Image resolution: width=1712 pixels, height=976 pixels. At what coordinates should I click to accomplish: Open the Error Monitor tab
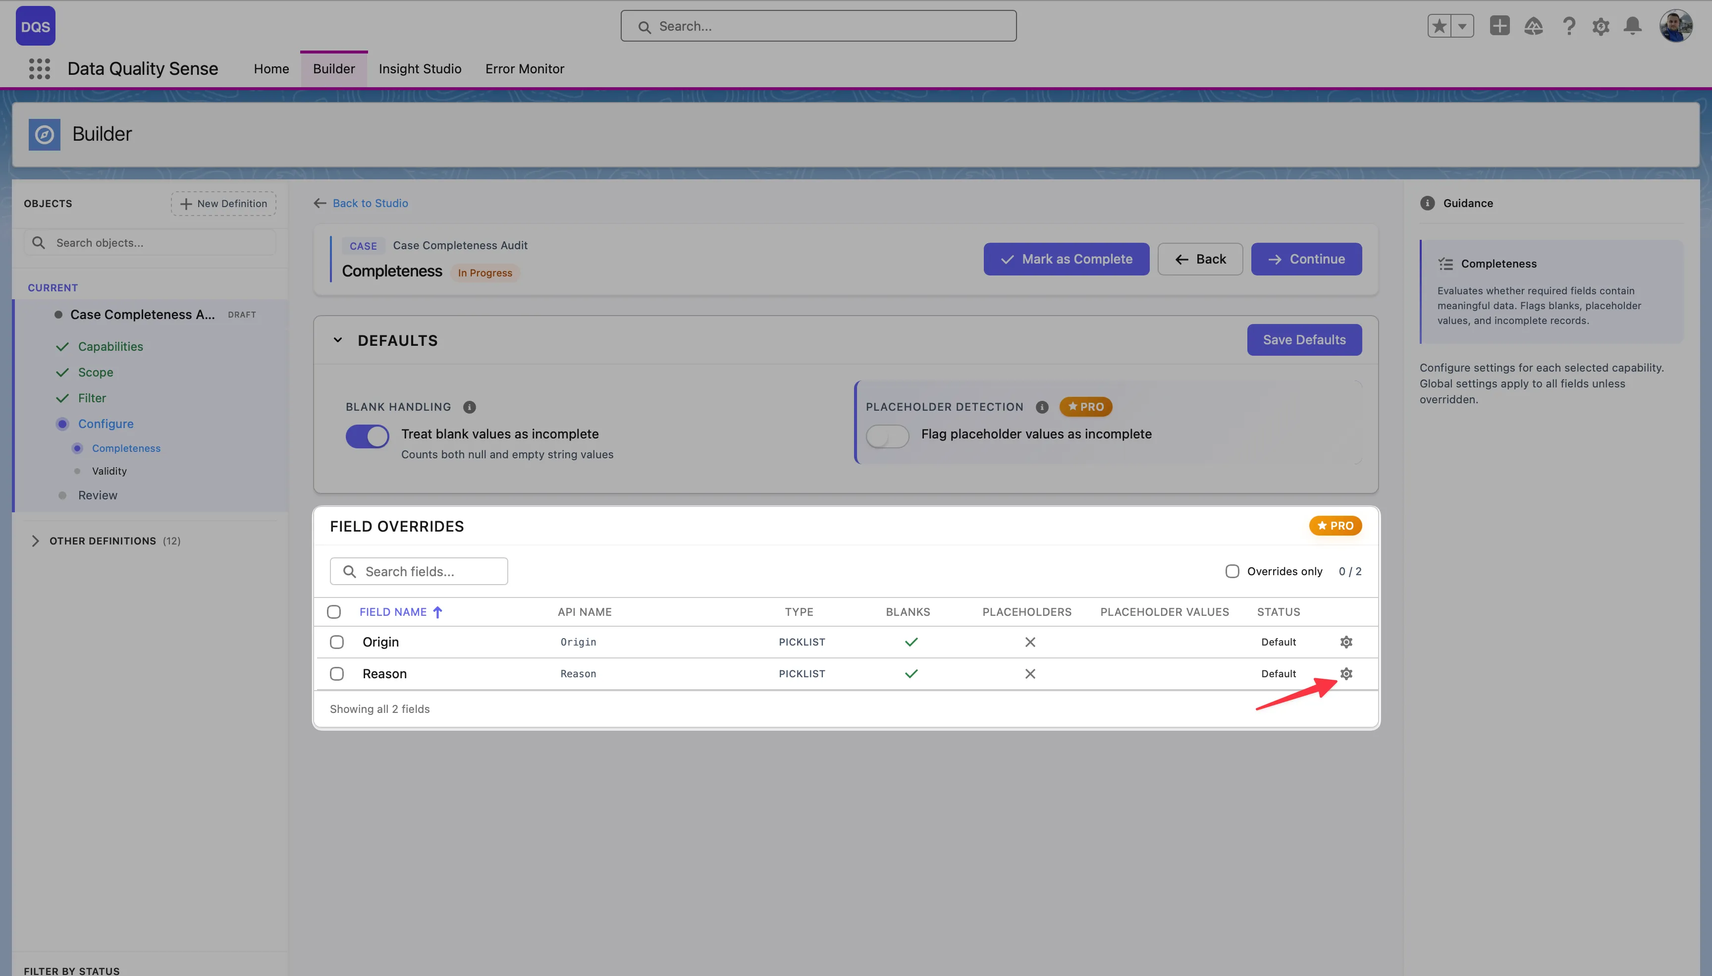coord(524,68)
